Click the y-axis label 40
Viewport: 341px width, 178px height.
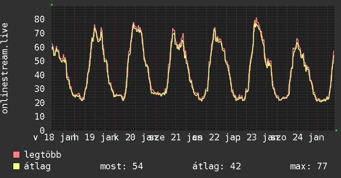(39, 75)
